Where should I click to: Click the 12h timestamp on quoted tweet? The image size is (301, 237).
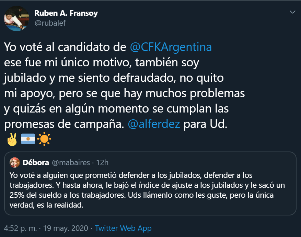pos(103,162)
